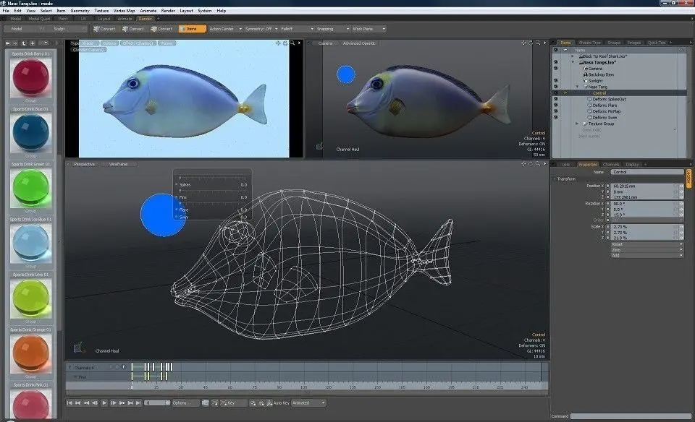Click the current frame number field
This screenshot has height=422, width=695.
pos(157,403)
